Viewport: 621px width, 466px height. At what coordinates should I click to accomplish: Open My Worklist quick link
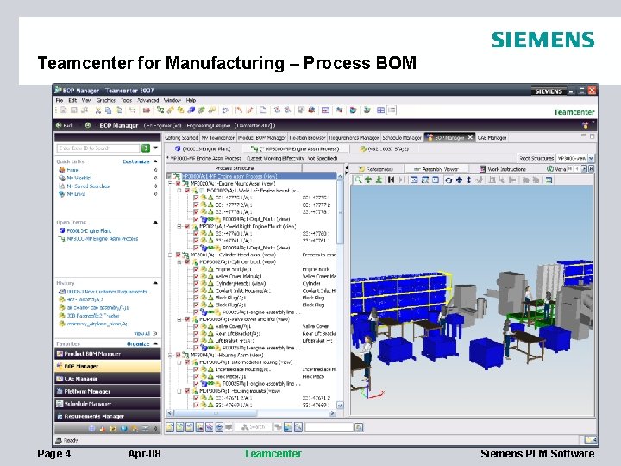[x=78, y=178]
